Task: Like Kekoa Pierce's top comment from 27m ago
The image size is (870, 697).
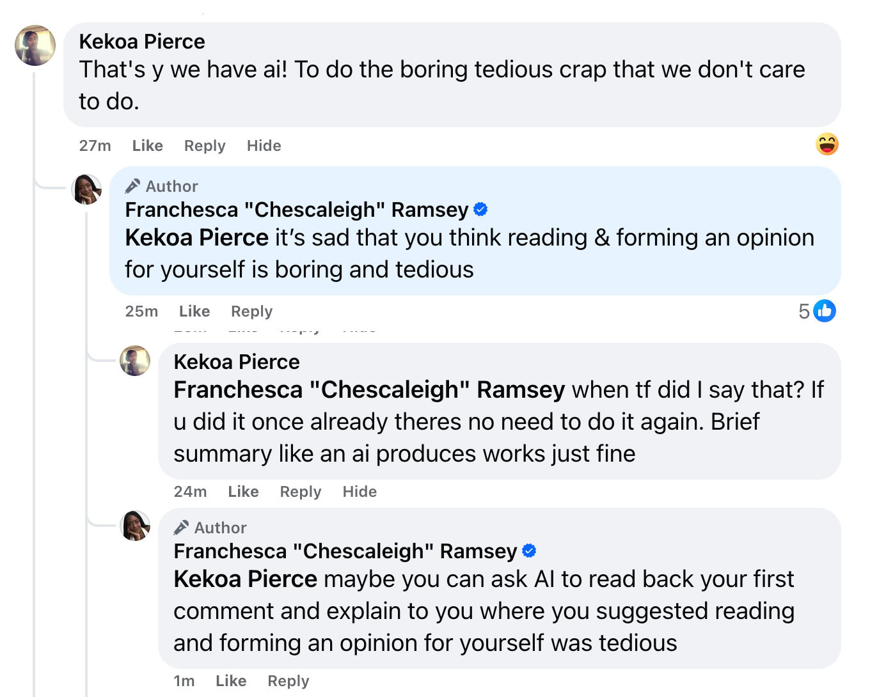Action: click(x=147, y=146)
